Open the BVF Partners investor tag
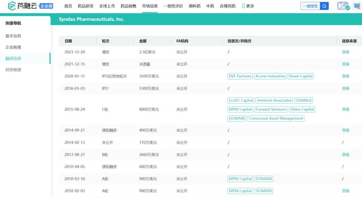 240,76
